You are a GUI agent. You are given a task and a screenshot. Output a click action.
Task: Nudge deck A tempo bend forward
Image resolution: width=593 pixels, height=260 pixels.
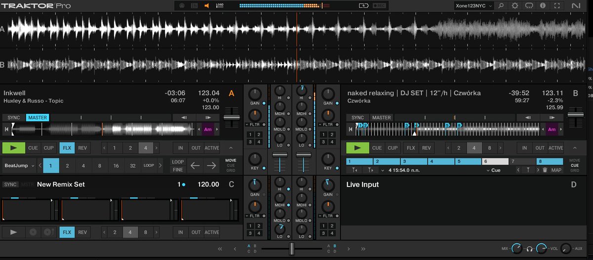(x=209, y=117)
